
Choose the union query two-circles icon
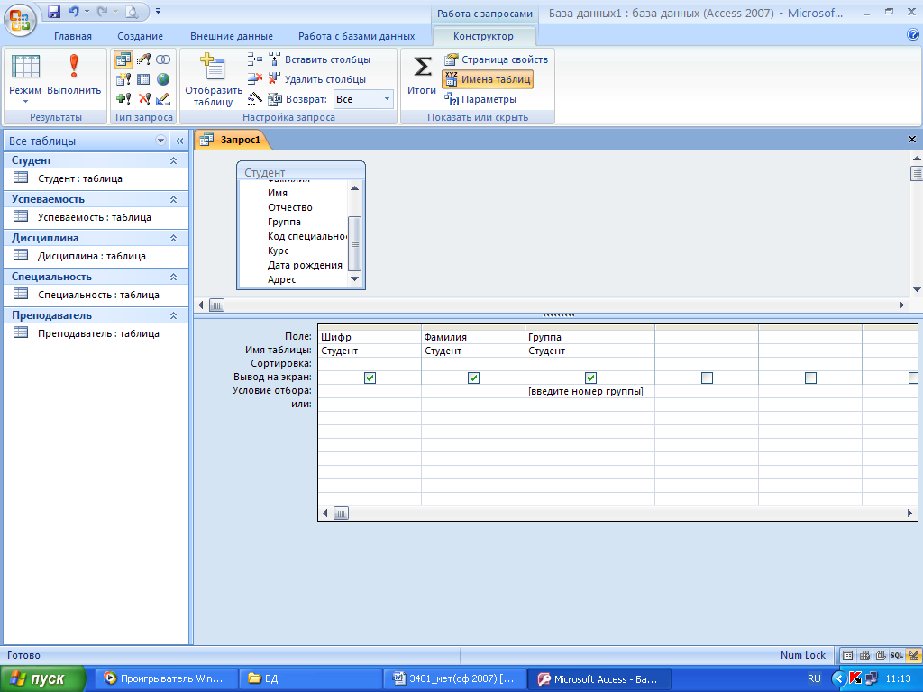point(163,59)
